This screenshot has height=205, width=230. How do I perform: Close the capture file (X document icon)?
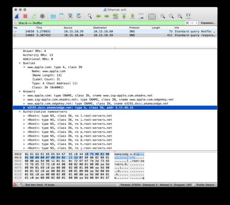tap(70, 16)
